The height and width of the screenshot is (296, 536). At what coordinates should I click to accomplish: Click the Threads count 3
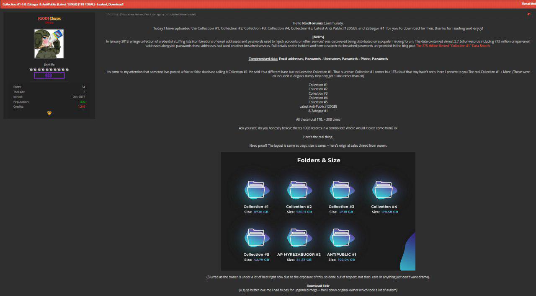84,92
